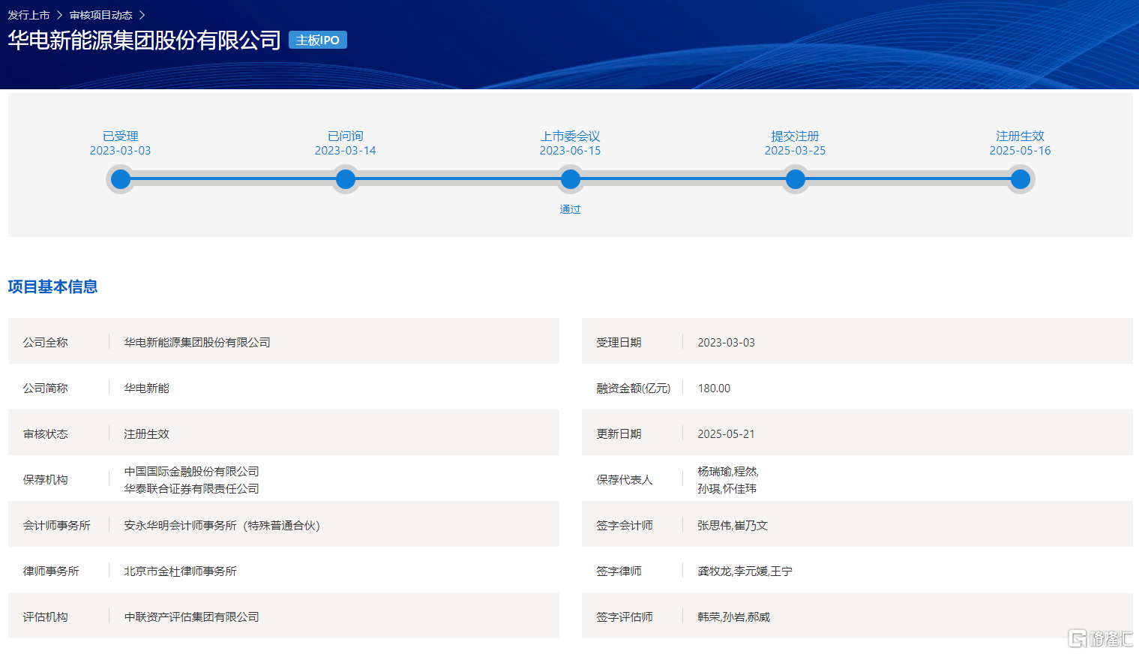The height and width of the screenshot is (654, 1139).
Task: Click the 审核状态 value 注册生效
Action: 147,433
